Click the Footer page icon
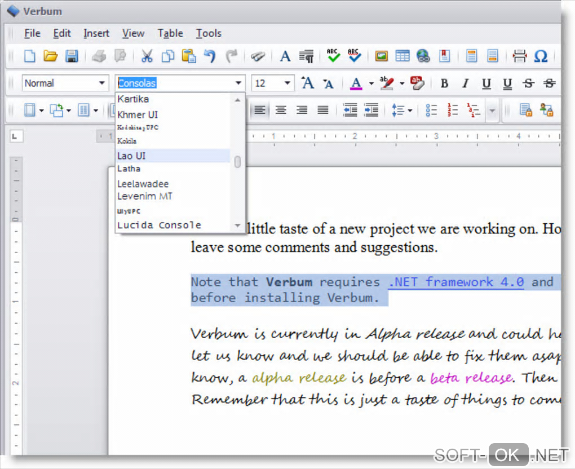575x469 pixels. pyautogui.click(x=493, y=56)
